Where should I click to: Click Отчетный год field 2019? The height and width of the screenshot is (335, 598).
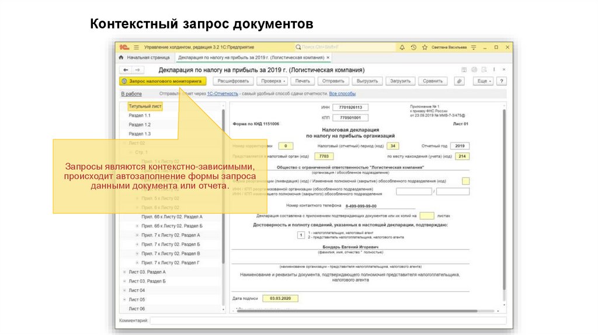coord(460,146)
